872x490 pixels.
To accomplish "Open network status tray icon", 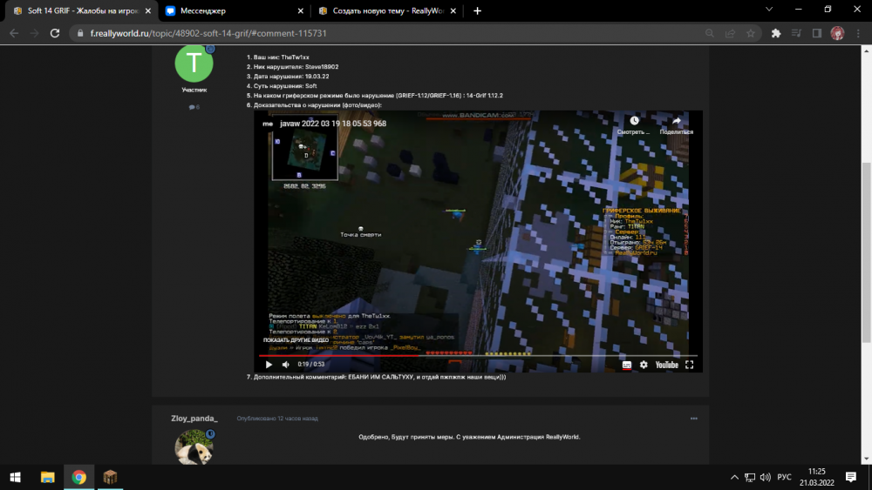I will point(750,477).
